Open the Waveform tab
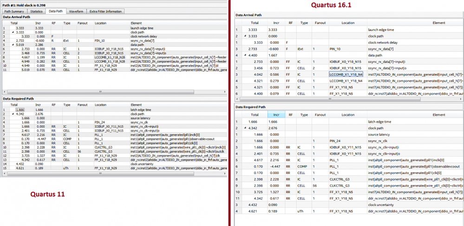The image size is (464, 226). [x=76, y=11]
